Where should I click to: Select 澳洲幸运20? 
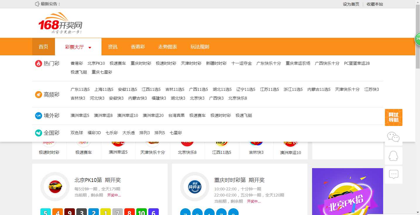coord(153,115)
